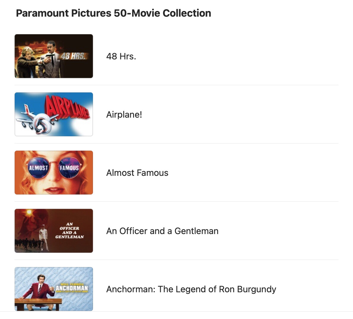This screenshot has width=353, height=319.
Task: Click the FAMOUS sunglasses lens
Action: (x=69, y=168)
